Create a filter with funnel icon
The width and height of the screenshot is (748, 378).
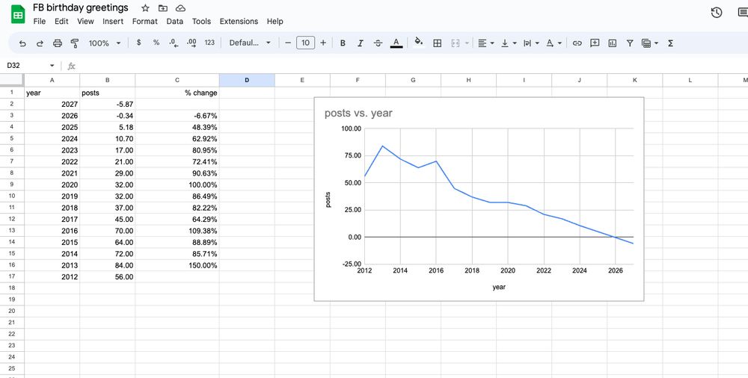coord(630,43)
